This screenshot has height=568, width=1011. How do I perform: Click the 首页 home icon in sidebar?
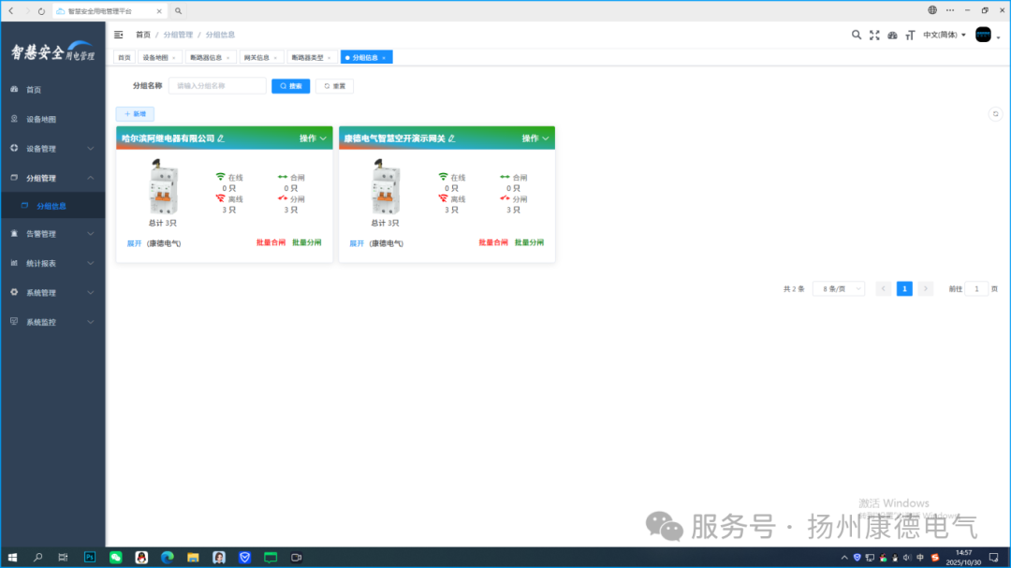tap(11, 89)
